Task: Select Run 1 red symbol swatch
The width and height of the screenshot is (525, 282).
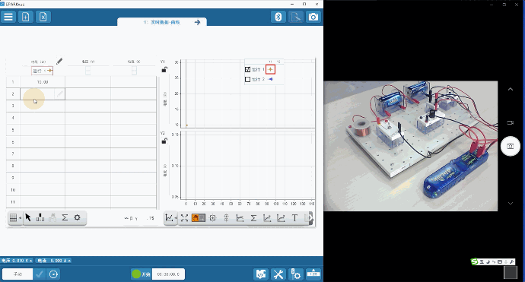Action: (x=271, y=70)
